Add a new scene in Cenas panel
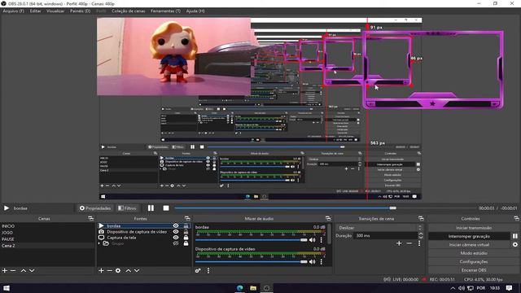 click(5, 271)
